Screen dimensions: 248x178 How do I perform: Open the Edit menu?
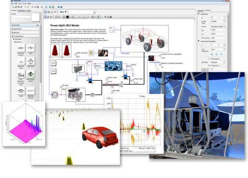coord(16,3)
